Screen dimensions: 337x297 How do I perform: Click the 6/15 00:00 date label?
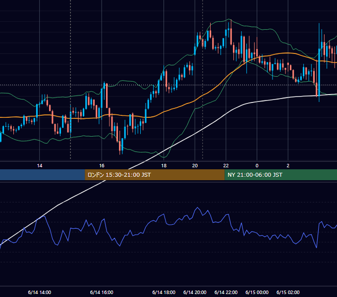[x=257, y=292]
